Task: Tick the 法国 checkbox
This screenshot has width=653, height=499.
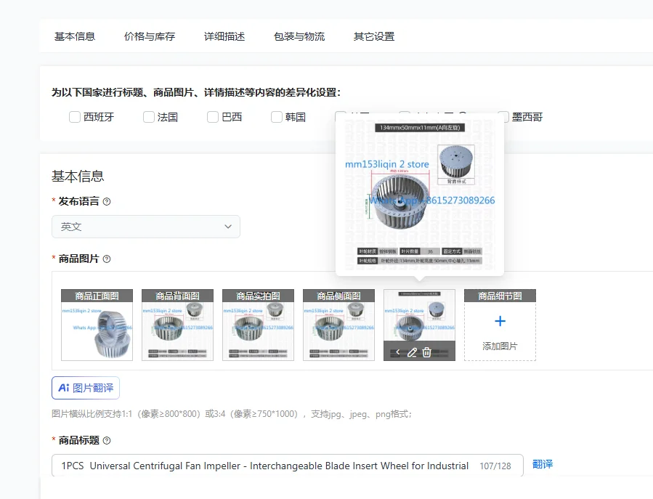Action: click(149, 117)
